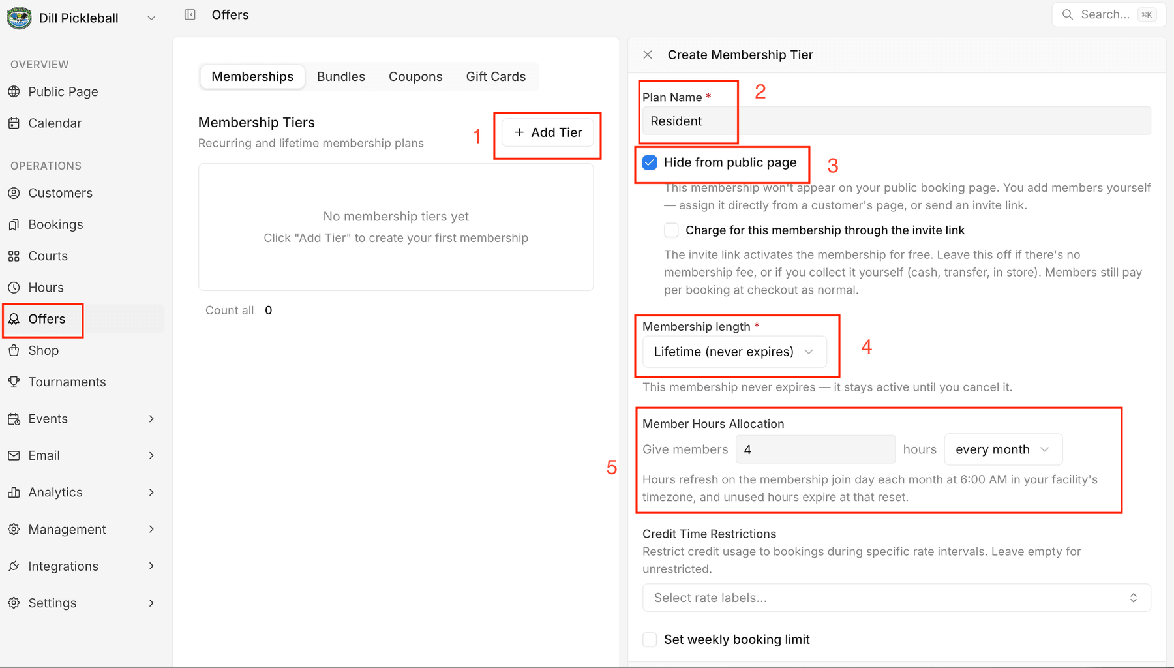
Task: Click the Offers ribbon icon
Action: [x=14, y=319]
